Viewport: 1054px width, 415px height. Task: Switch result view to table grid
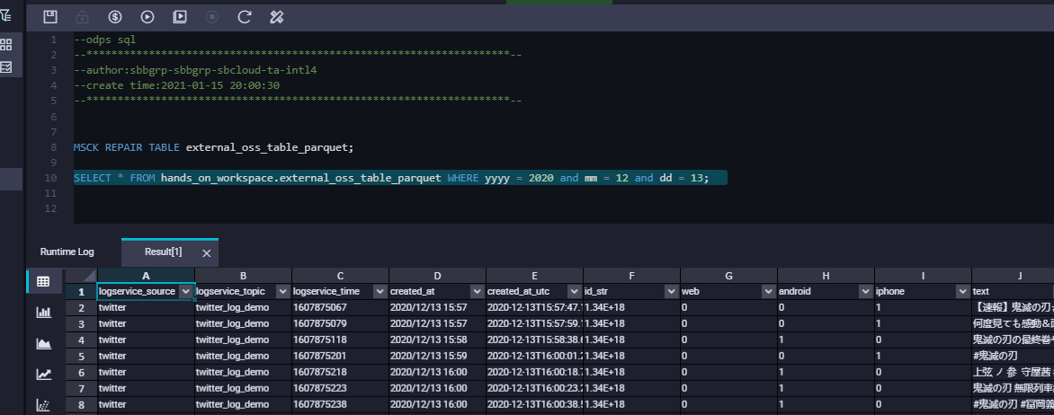pyautogui.click(x=44, y=281)
